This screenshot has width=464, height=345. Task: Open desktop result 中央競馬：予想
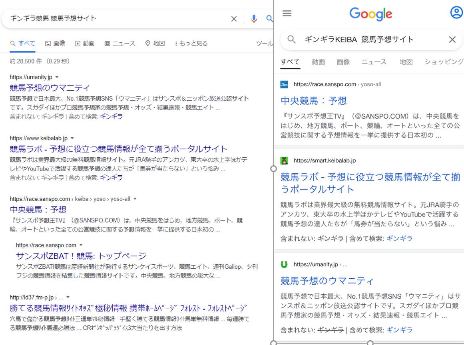[x=38, y=210]
